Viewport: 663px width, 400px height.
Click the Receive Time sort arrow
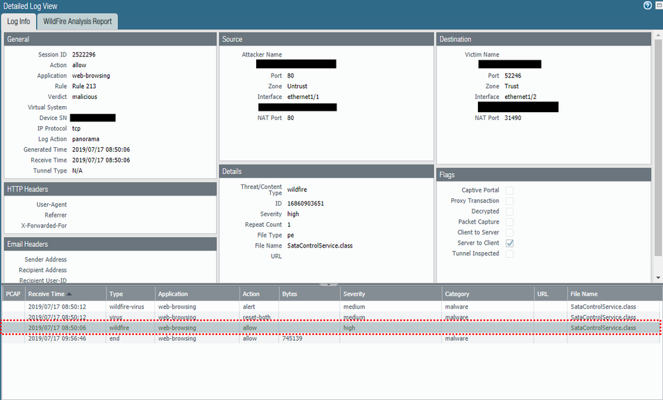click(69, 294)
